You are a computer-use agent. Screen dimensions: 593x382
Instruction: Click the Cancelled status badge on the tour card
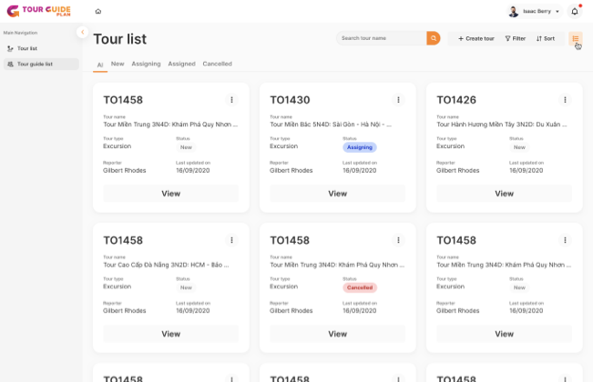pos(360,287)
